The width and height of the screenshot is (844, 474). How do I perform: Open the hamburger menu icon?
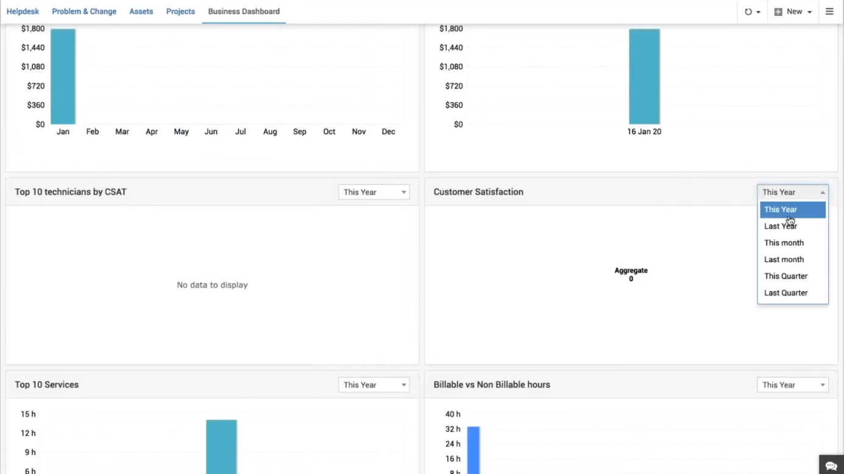pos(829,12)
